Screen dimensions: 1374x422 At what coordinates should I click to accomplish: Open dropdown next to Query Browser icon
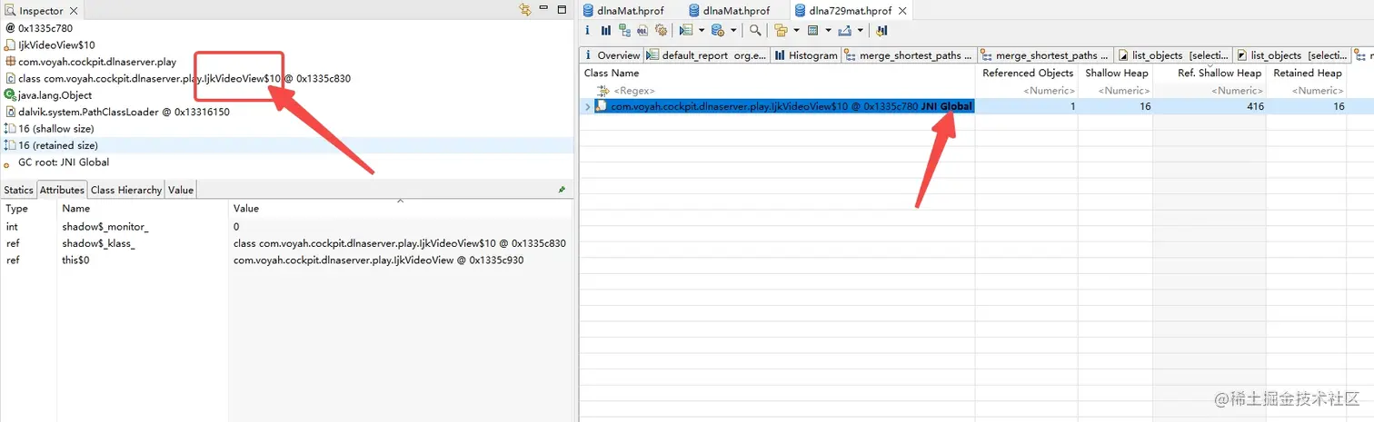point(733,30)
